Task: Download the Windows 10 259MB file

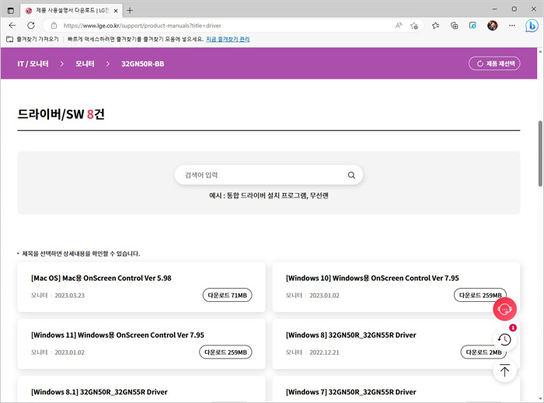Action: pos(480,295)
